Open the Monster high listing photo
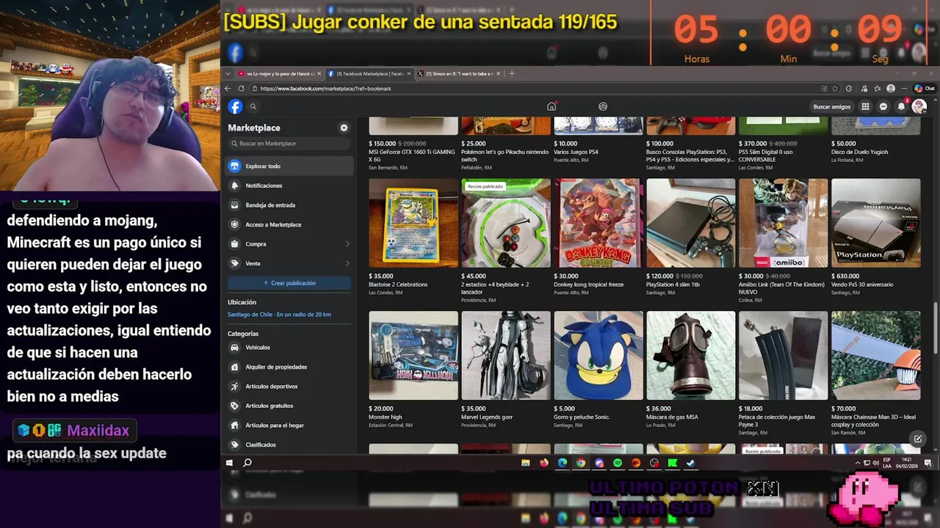Image resolution: width=940 pixels, height=528 pixels. tap(413, 356)
